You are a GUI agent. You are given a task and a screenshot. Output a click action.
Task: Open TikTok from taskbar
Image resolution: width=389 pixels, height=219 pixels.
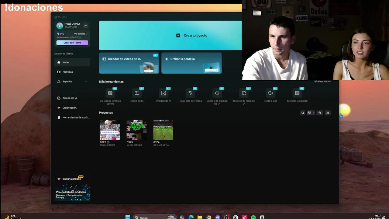[x=244, y=217]
